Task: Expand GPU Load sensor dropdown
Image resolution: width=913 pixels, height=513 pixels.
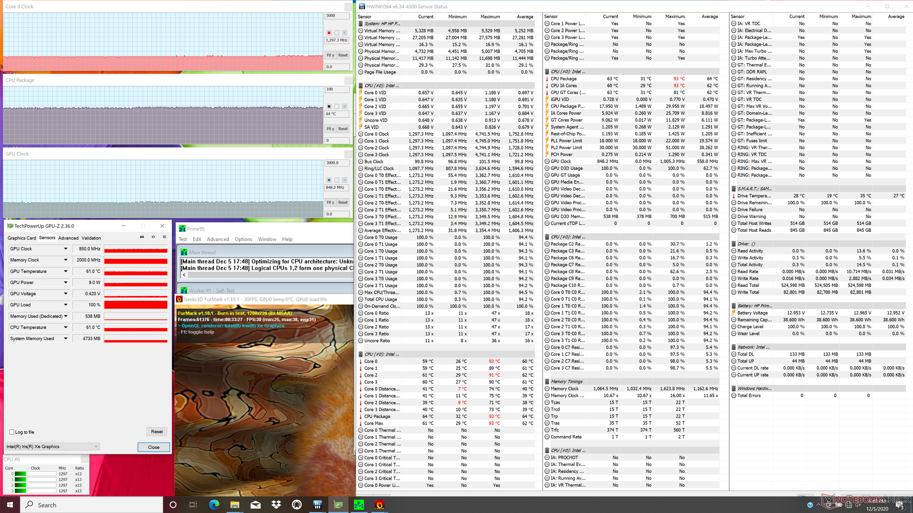Action: pos(66,305)
